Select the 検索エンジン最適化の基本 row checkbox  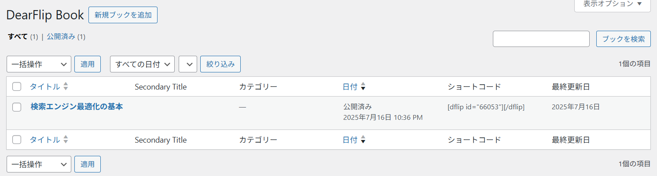17,107
